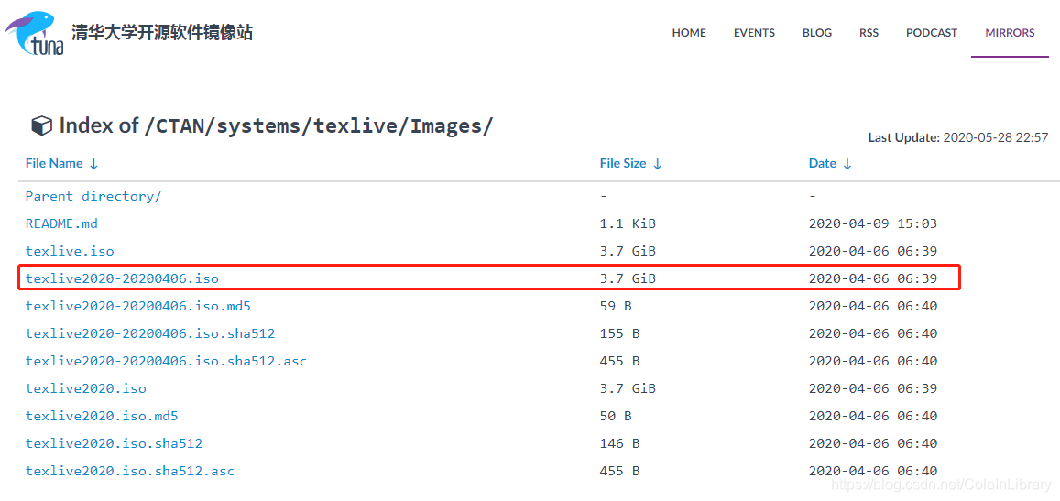Image resolution: width=1060 pixels, height=501 pixels.
Task: Click the 50 B file size cell
Action: point(615,416)
